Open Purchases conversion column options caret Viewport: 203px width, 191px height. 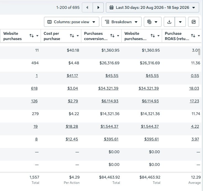[x=118, y=36]
